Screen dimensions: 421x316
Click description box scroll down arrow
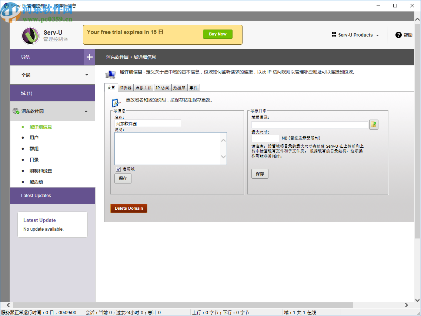point(223,157)
